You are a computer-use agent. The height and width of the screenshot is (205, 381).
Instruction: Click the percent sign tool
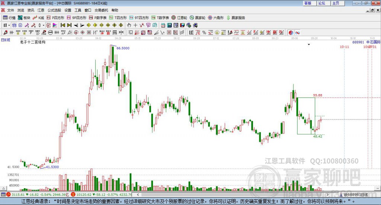[x=204, y=32]
